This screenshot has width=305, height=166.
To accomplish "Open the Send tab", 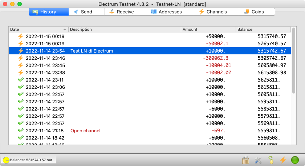I will click(x=86, y=12).
